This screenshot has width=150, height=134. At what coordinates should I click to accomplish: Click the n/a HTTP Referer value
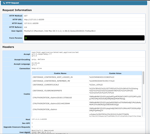(25, 27)
